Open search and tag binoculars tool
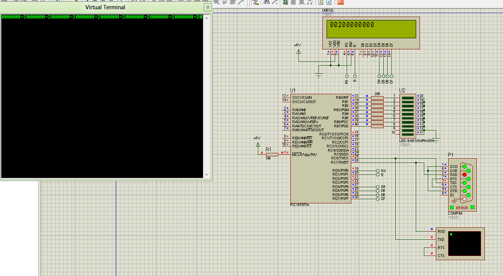Image resolution: width=503 pixels, height=276 pixels. click(x=266, y=2)
